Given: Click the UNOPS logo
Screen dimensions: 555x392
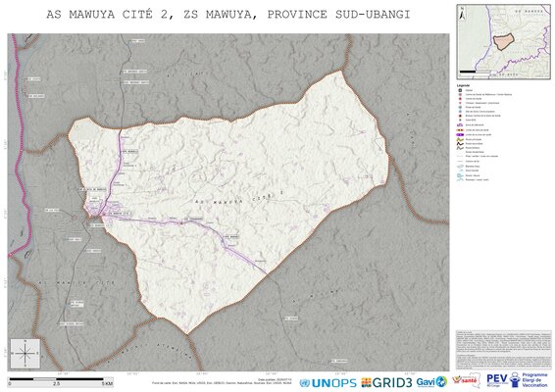Looking at the screenshot, I should [x=328, y=382].
